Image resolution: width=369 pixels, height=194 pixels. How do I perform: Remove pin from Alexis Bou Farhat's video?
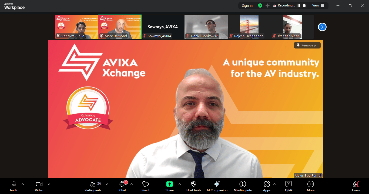click(307, 45)
